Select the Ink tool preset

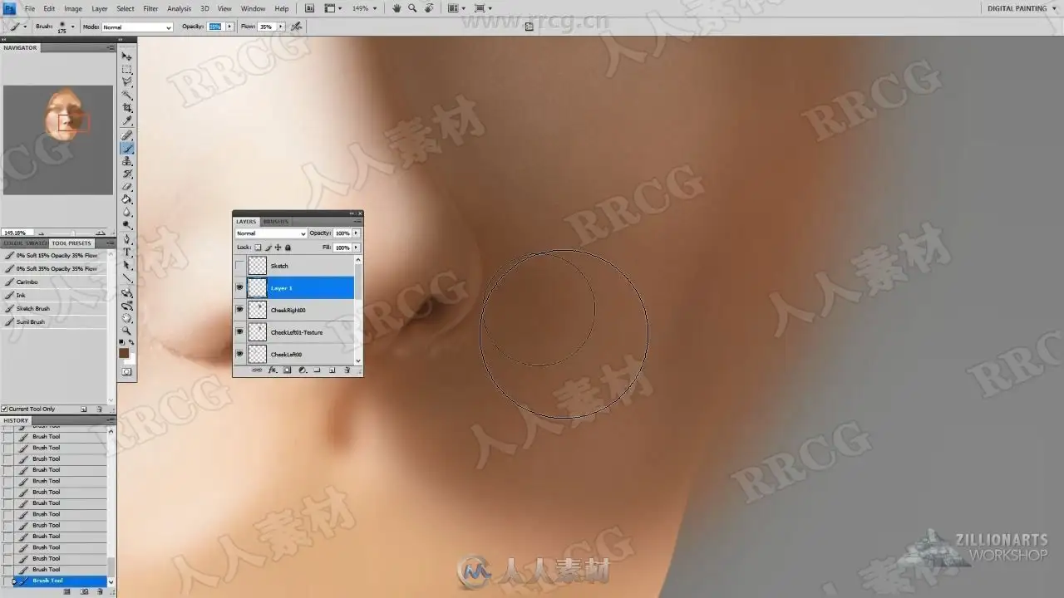[55, 295]
